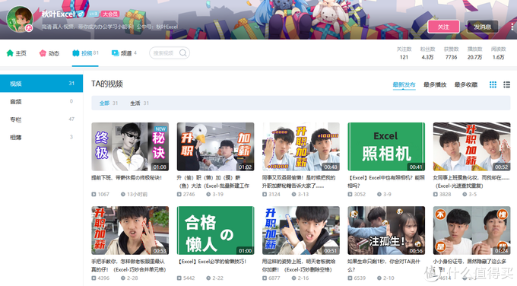Open title 手把手教你，怎样做老板眼里最认真的仔
This screenshot has height=286, width=517.
pyautogui.click(x=128, y=265)
